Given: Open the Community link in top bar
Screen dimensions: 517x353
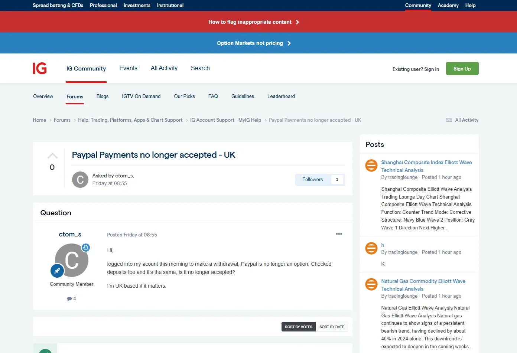Looking at the screenshot, I should point(418,6).
